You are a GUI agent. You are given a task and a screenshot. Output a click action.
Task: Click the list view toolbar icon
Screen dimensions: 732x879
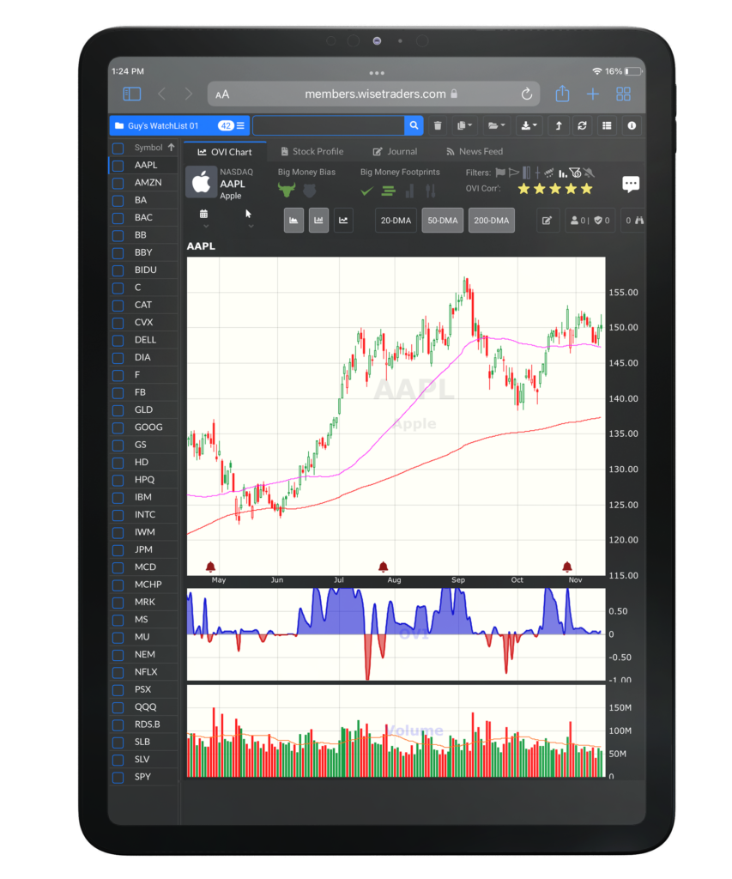pos(607,125)
